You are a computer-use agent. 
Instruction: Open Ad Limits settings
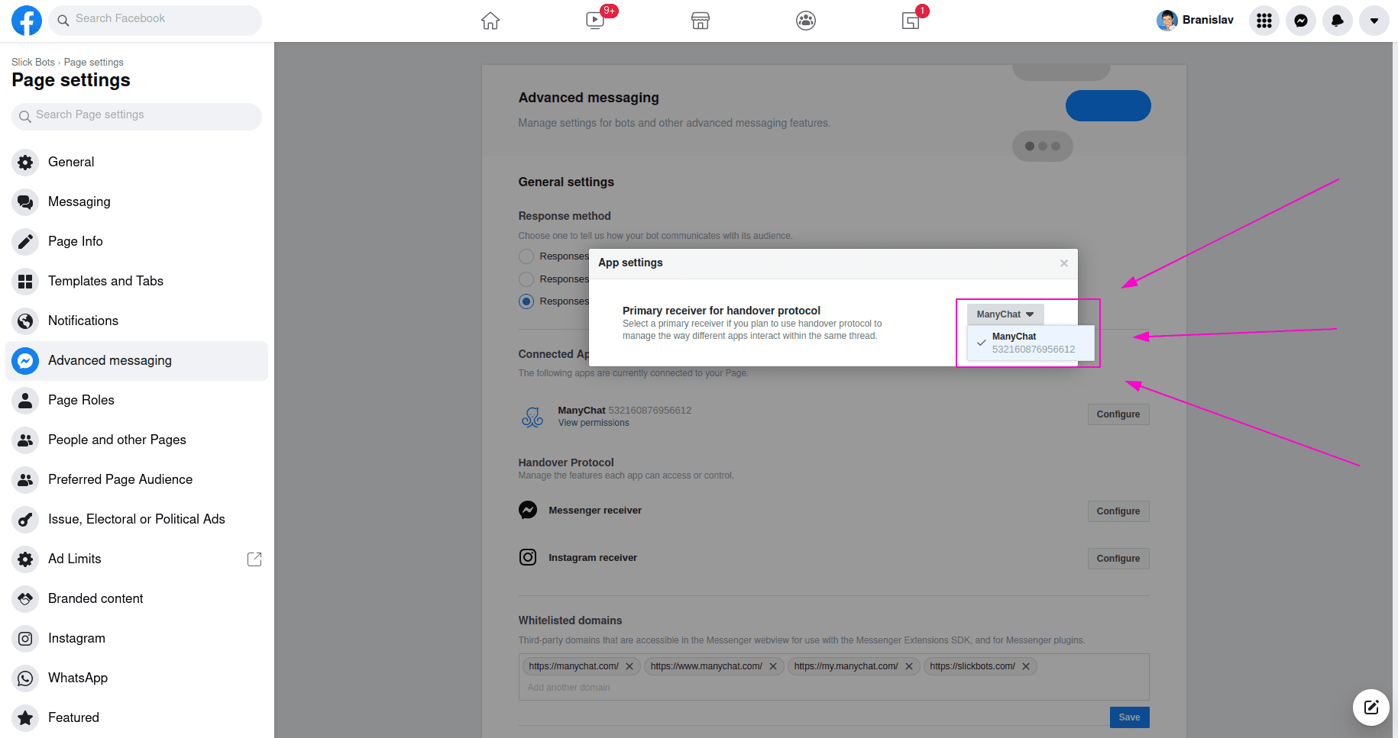[137, 559]
